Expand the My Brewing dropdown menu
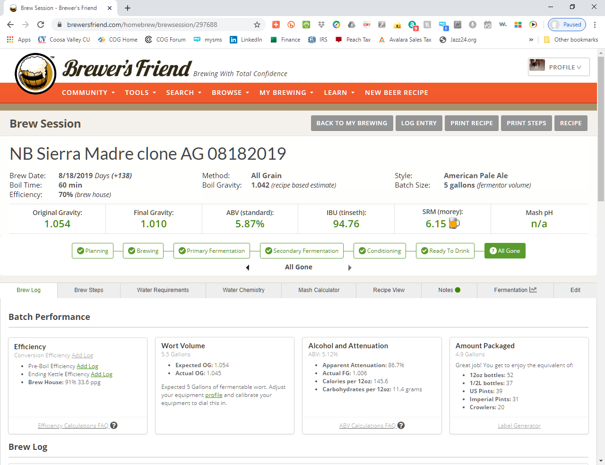The width and height of the screenshot is (605, 465). click(x=286, y=93)
